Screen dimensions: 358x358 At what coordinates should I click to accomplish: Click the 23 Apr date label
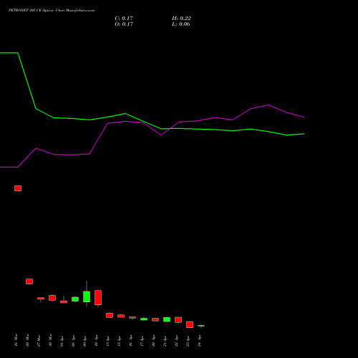click(x=188, y=341)
